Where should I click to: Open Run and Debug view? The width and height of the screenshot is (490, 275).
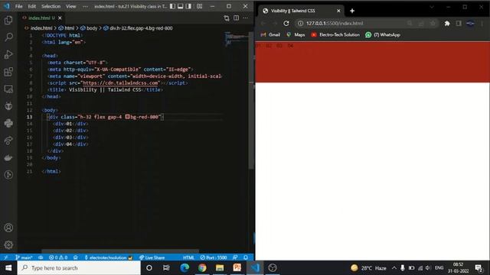coord(8,54)
